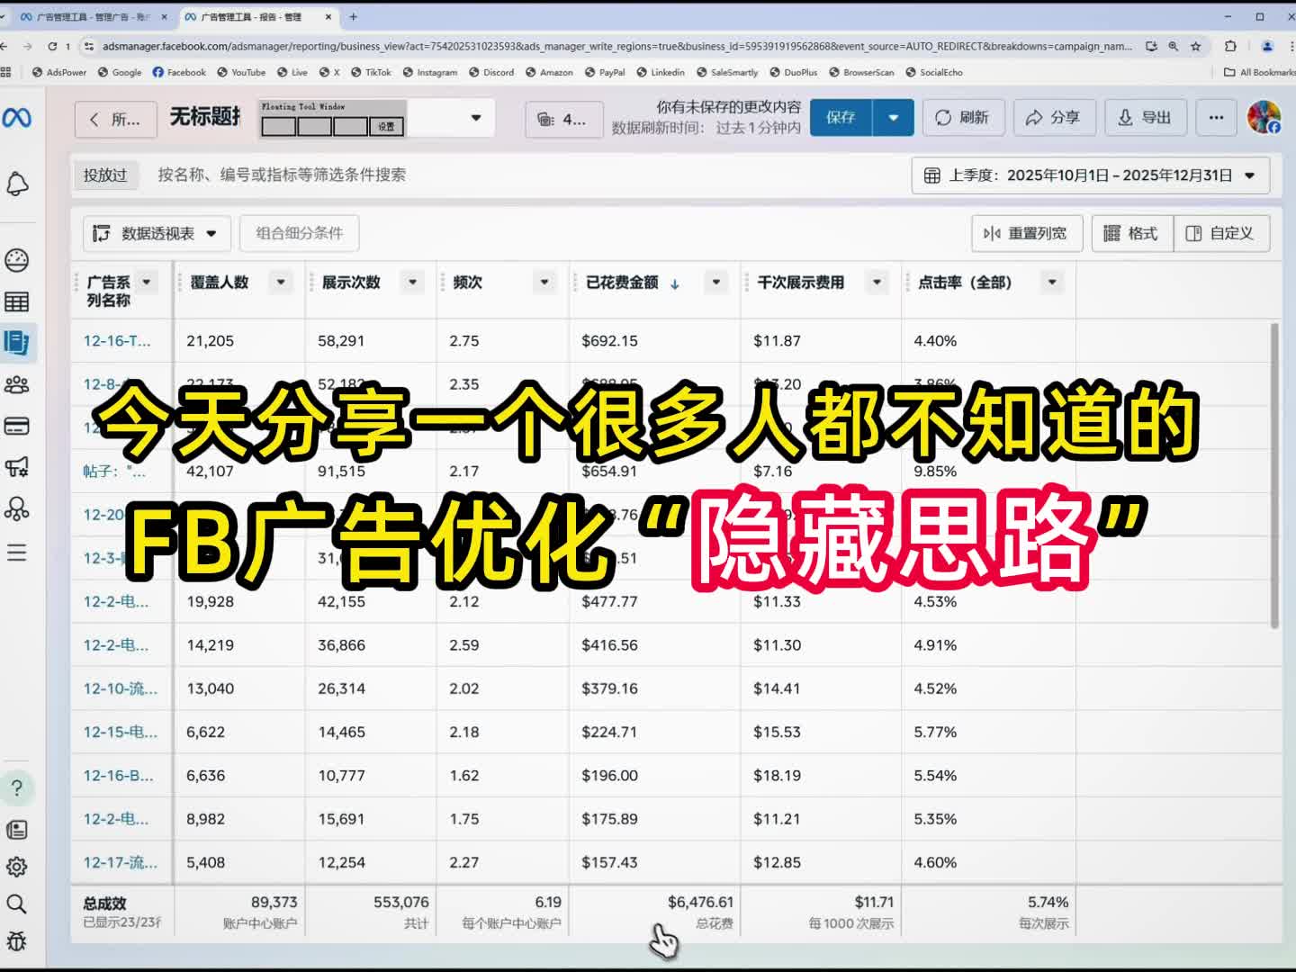
Task: Select the account overview speedometer icon
Action: (18, 258)
